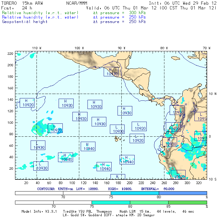The image size is (218, 218).
Task: Click green 85% segment of lower colorbar
Action: coord(187,202)
